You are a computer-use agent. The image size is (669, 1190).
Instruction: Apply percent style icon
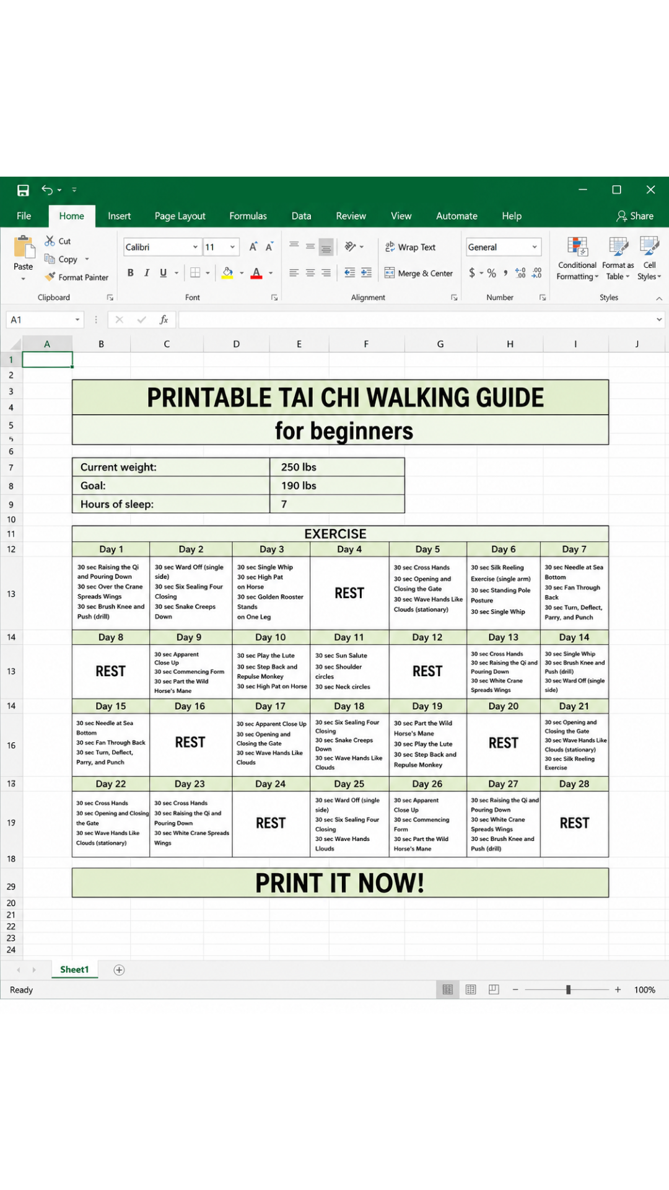click(x=492, y=273)
